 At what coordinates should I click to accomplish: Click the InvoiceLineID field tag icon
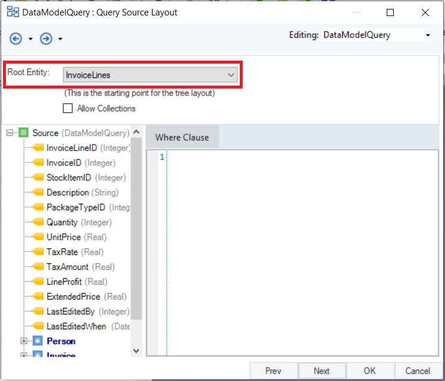click(x=37, y=147)
